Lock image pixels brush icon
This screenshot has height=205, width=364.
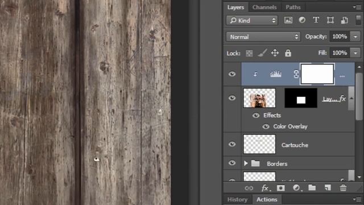(x=262, y=53)
